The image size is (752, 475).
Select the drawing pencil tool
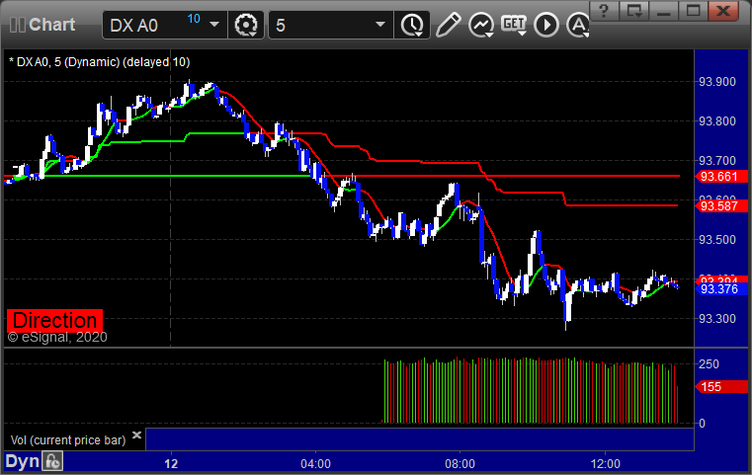click(x=448, y=25)
